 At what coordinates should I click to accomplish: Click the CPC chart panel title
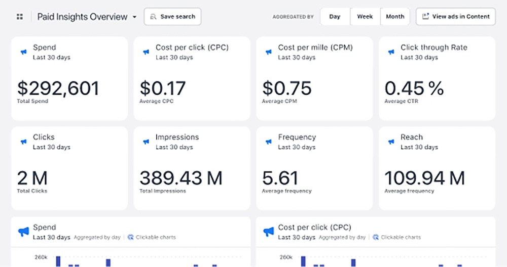point(315,228)
